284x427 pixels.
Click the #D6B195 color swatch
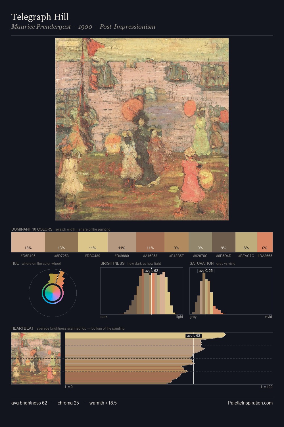pos(28,242)
